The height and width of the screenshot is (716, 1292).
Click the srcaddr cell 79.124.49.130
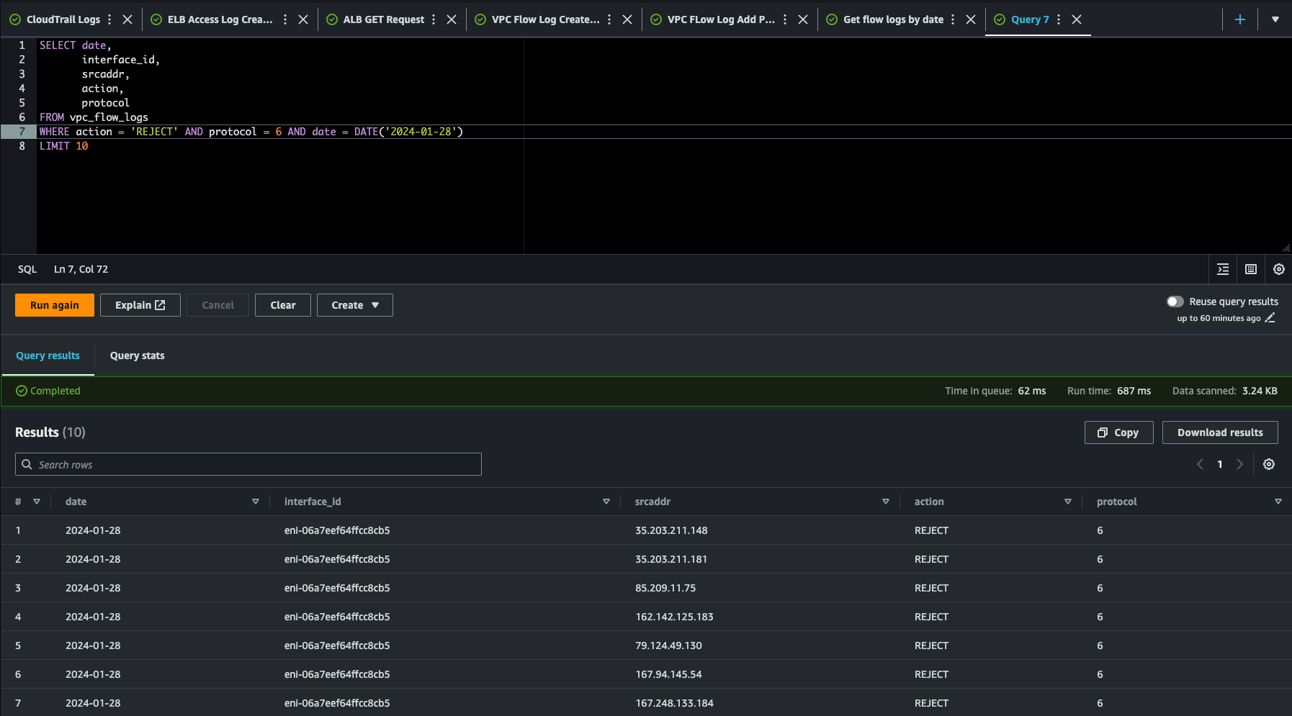click(668, 645)
